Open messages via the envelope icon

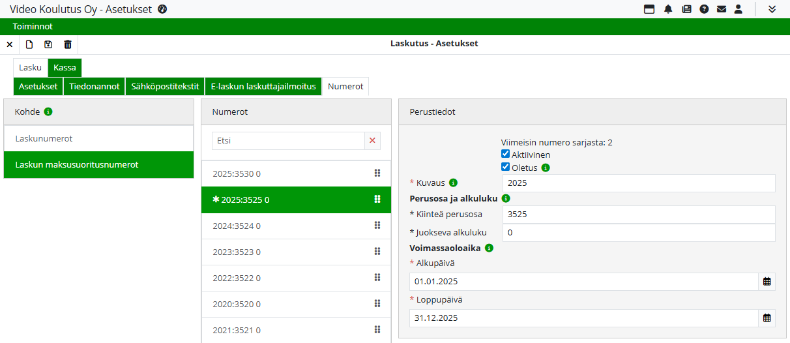(x=722, y=9)
